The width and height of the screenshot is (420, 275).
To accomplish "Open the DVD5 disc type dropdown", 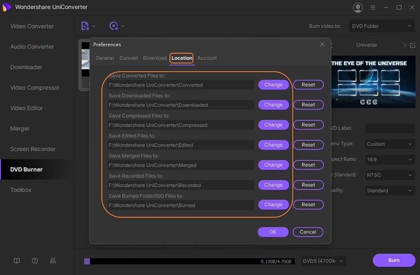I will coord(323,261).
